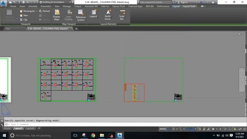
Task: Open the Manage ribbon tab
Action: 67,6
